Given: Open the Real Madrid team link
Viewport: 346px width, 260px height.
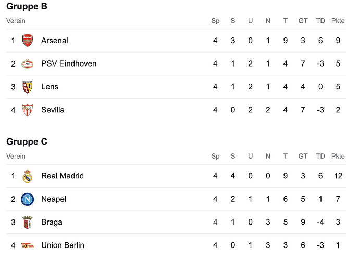Looking at the screenshot, I should [x=63, y=176].
